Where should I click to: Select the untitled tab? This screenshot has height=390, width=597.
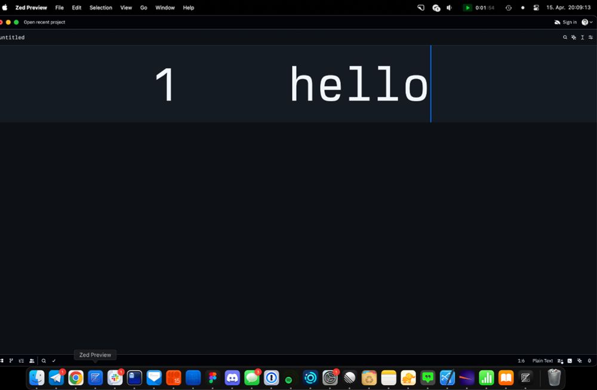coord(12,38)
